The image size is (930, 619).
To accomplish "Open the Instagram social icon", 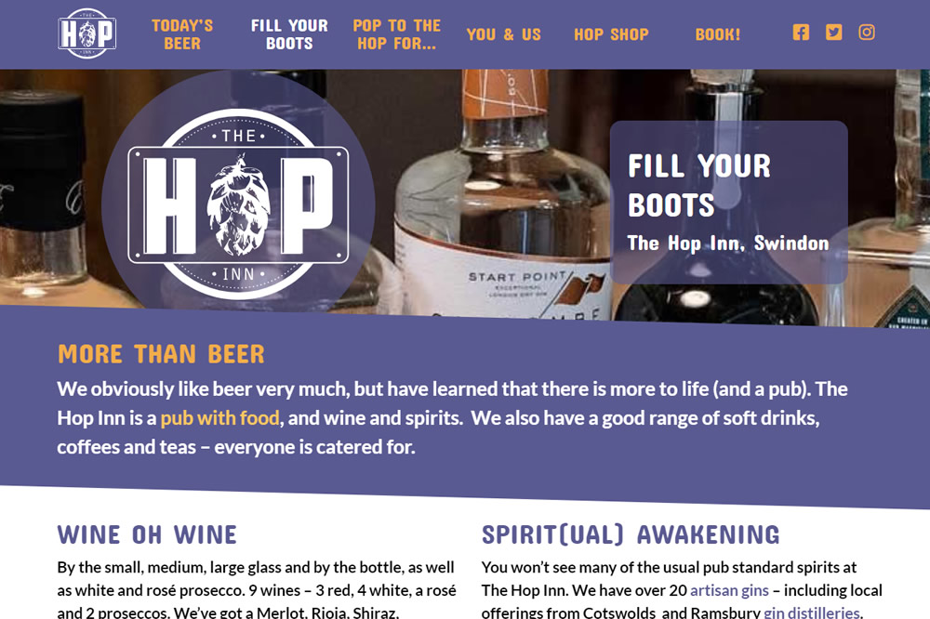I will click(867, 32).
